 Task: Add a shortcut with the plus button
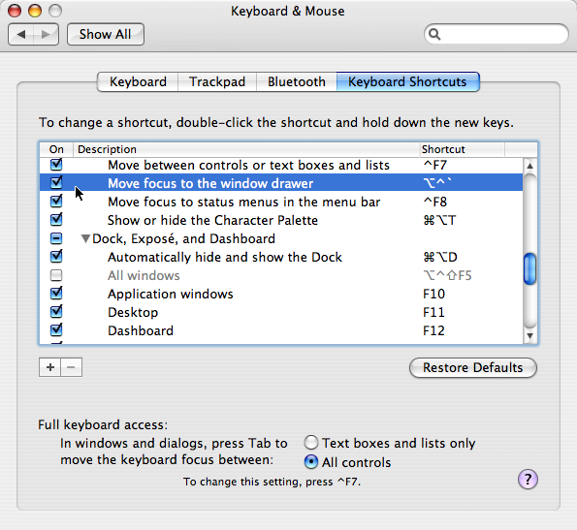pyautogui.click(x=50, y=367)
